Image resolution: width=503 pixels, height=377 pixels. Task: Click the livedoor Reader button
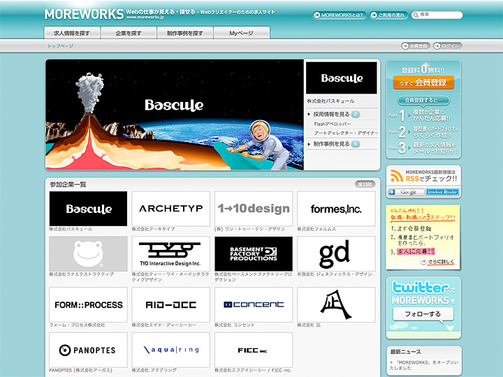point(442,192)
